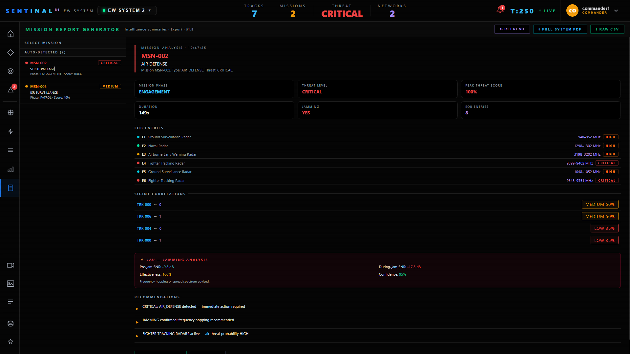Viewport: 630px width, 354px height.
Task: Export the RAW CSV file
Action: tap(607, 29)
